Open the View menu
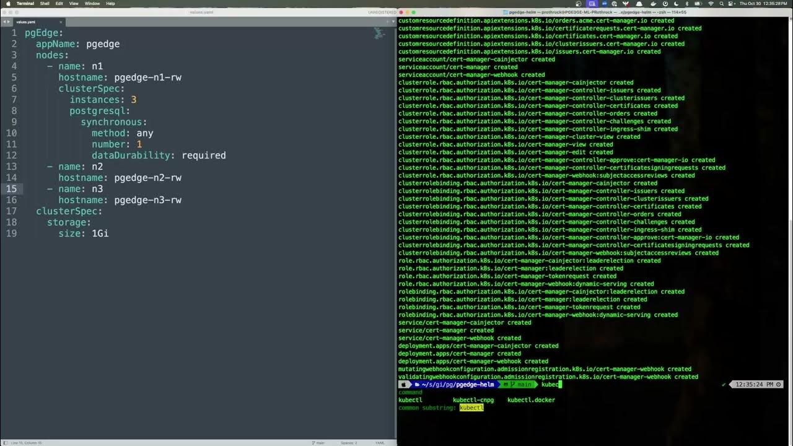 coord(74,3)
